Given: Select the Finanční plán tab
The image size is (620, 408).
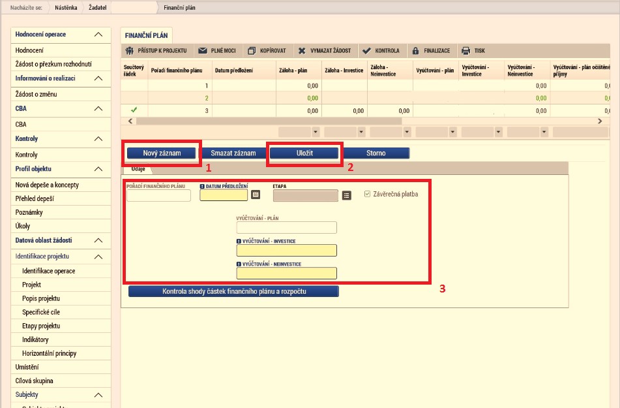Looking at the screenshot, I should pos(146,35).
